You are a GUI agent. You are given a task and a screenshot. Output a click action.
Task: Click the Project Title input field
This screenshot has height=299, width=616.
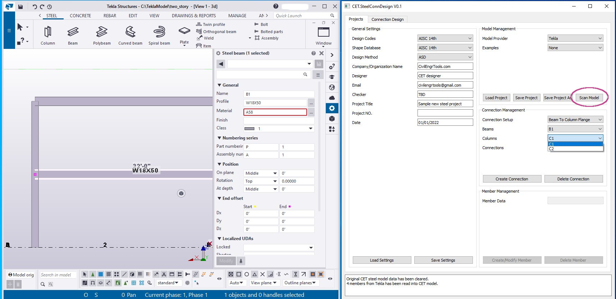[445, 104]
